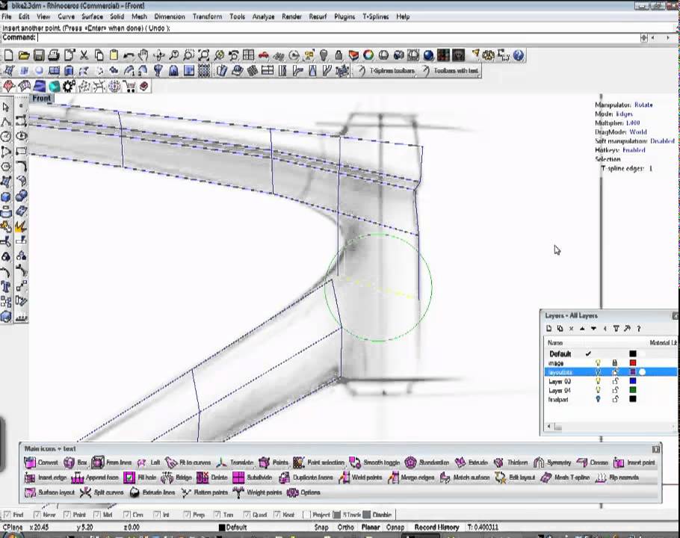Open a file with the folder icon
The height and width of the screenshot is (538, 680).
24,55
